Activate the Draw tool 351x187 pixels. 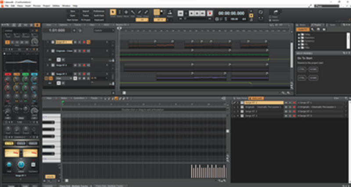pos(139,13)
